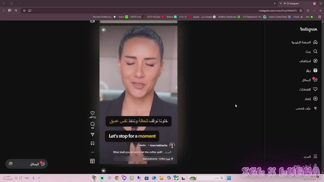Open the Windows Start menu

(229, 178)
